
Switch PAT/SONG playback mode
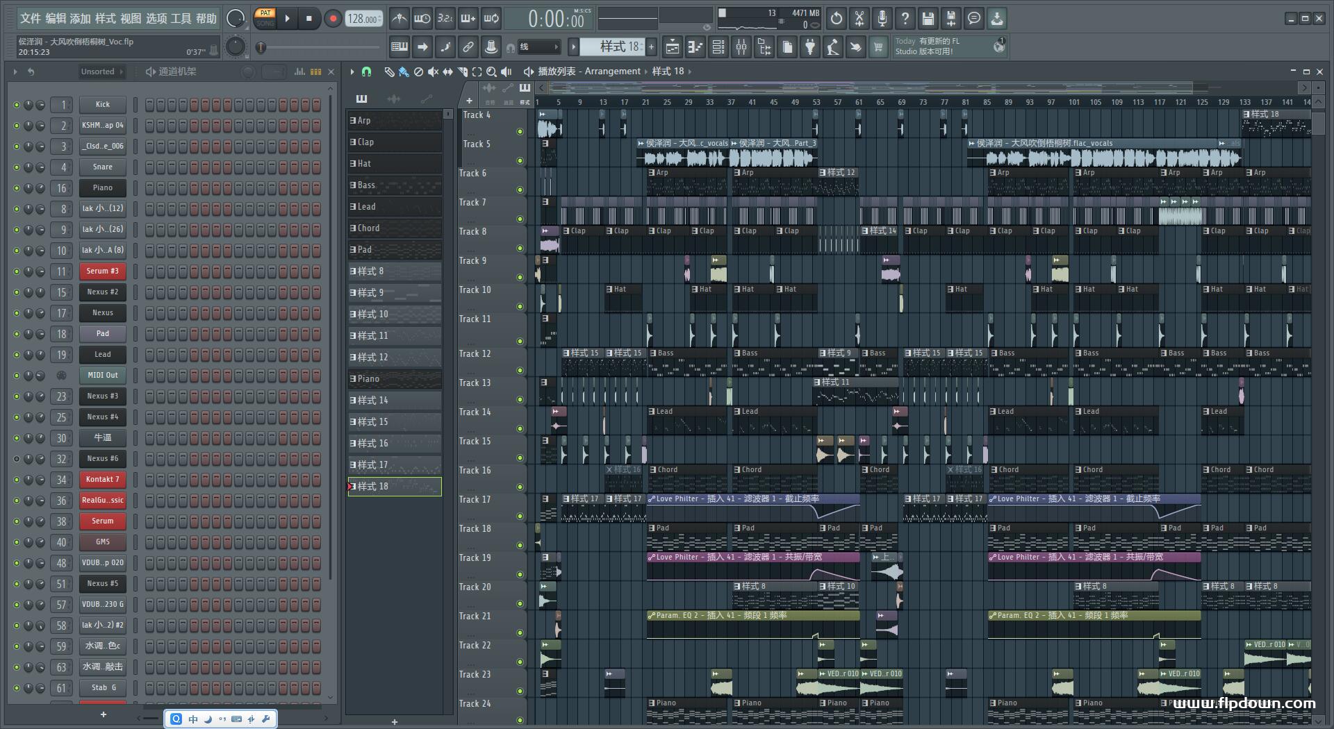[x=265, y=18]
